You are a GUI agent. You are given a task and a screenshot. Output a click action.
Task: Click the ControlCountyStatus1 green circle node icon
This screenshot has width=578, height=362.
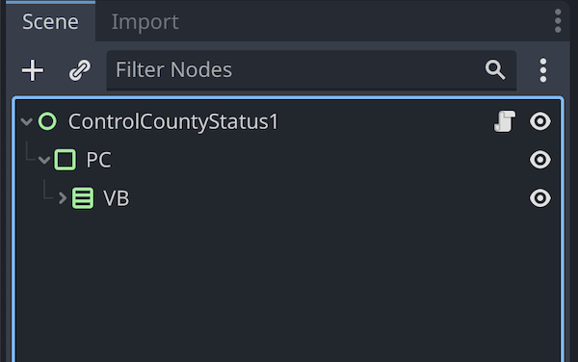click(x=47, y=121)
